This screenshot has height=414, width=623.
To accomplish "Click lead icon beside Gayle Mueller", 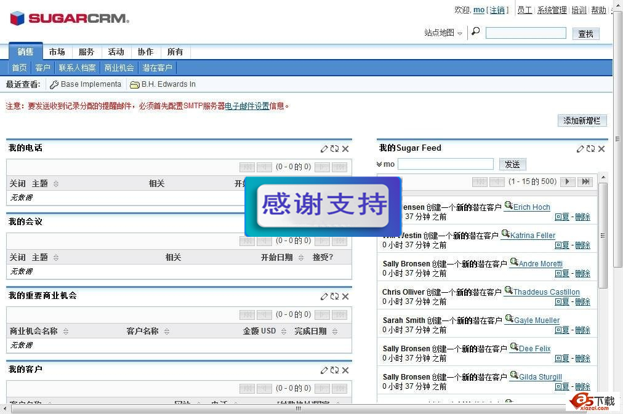I will point(509,319).
